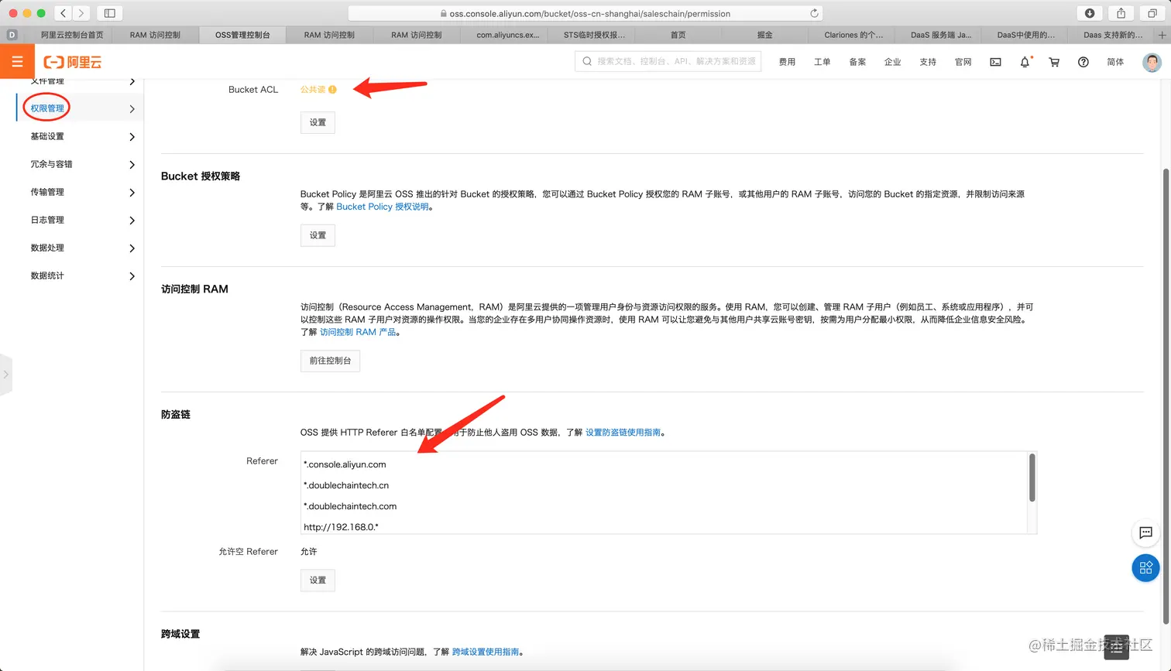Open the help question mark icon
Viewport: 1171px width, 671px height.
point(1083,62)
